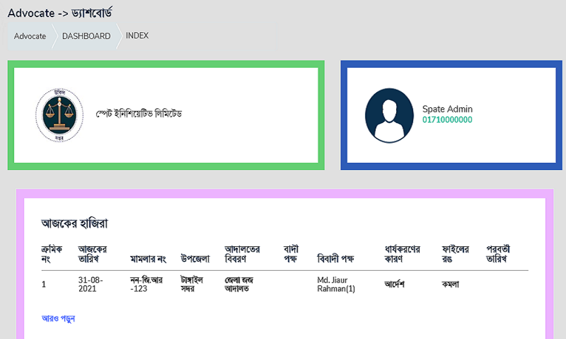
Task: Go to DASHBOARD in the breadcrumb
Action: pos(86,36)
